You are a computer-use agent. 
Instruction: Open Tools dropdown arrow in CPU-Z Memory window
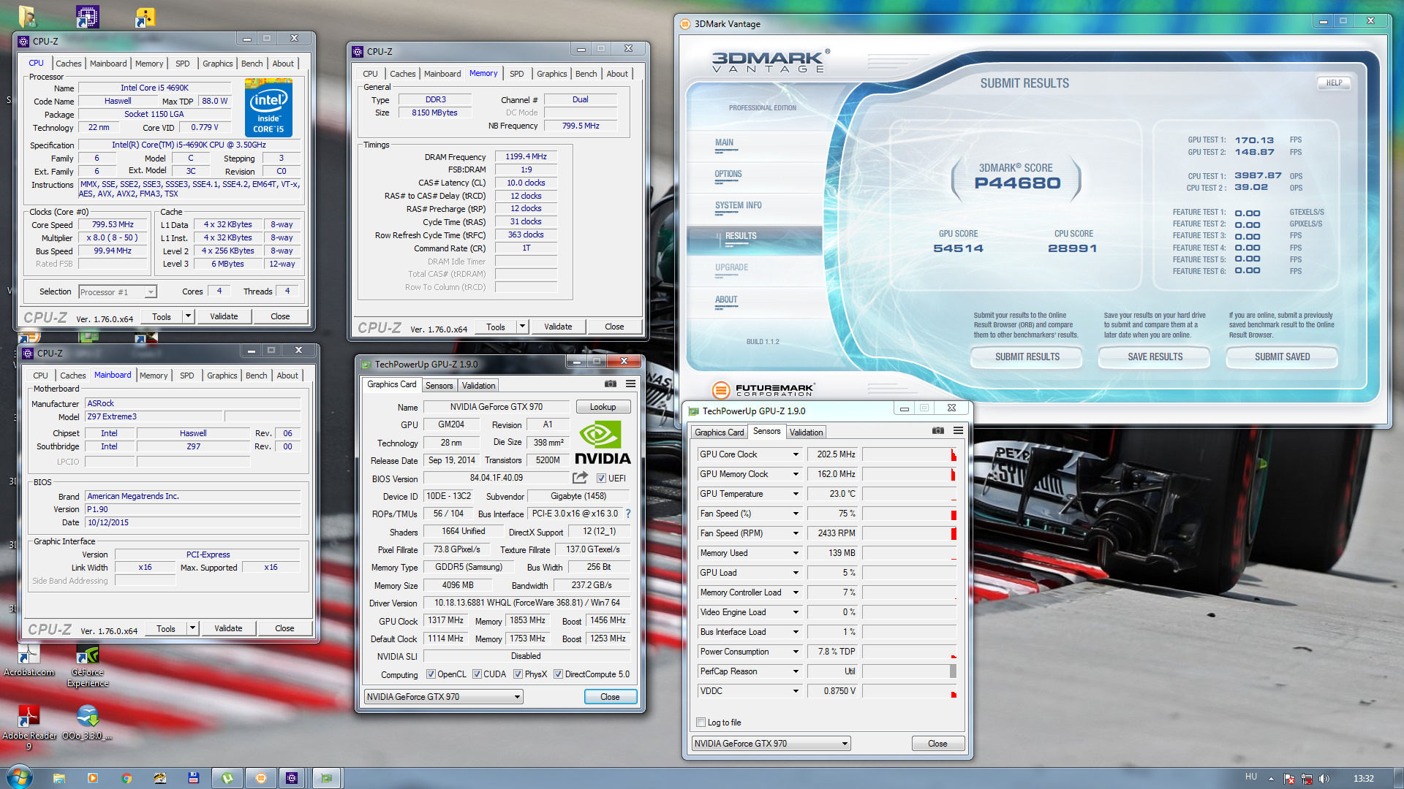pyautogui.click(x=522, y=327)
